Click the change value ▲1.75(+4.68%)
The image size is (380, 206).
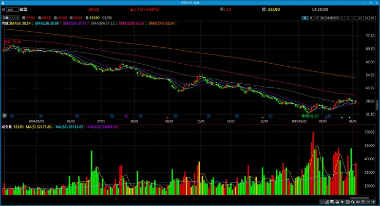tap(145, 9)
